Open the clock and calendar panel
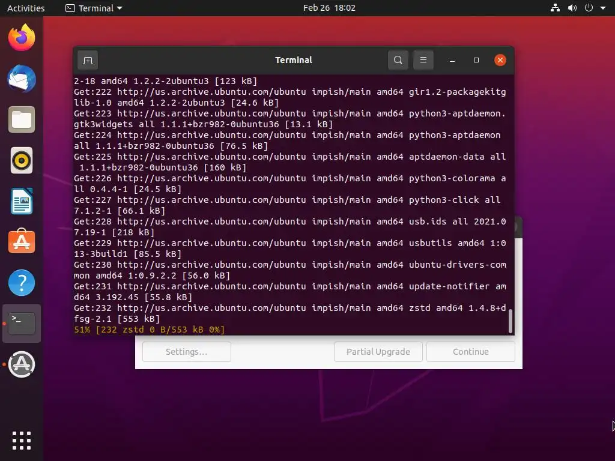This screenshot has width=615, height=461. (x=329, y=8)
